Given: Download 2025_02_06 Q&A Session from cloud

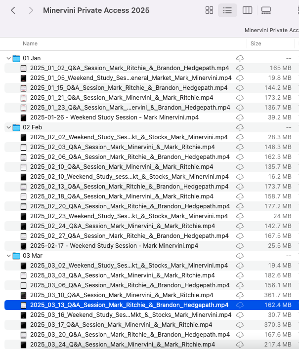Looking at the screenshot, I should 240,157.
